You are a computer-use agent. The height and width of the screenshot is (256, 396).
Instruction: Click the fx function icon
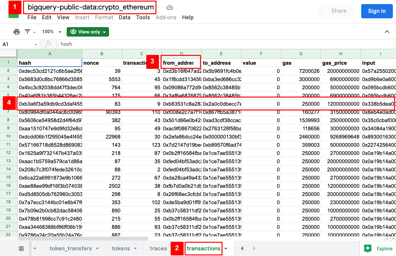48,44
